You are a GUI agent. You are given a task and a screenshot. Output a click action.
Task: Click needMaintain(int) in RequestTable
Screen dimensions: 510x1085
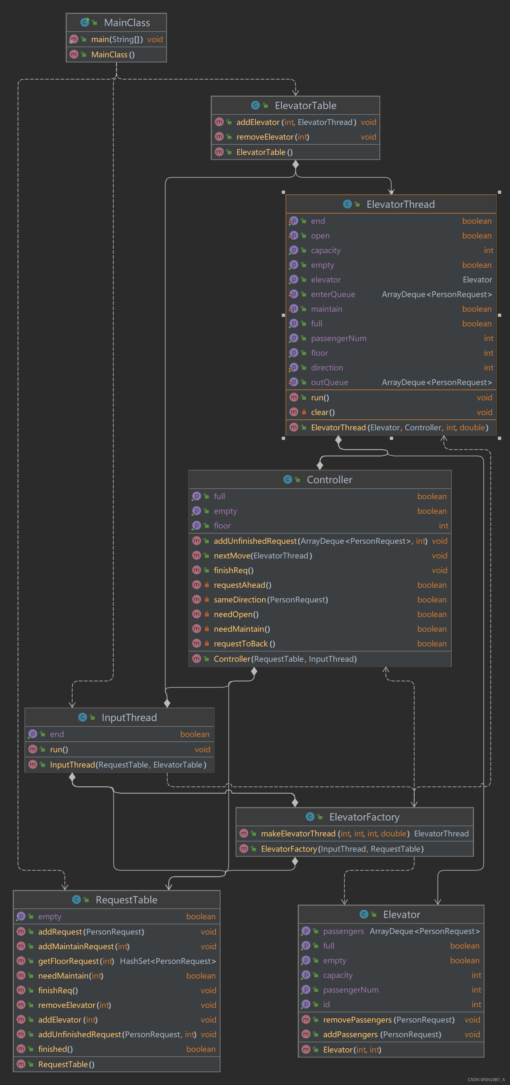[x=116, y=975]
